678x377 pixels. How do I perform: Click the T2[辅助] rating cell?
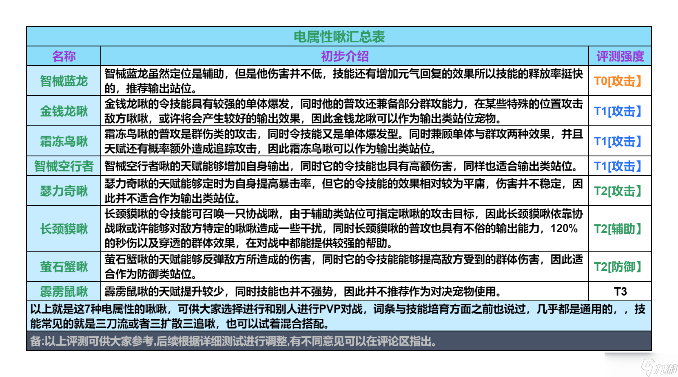pos(620,229)
